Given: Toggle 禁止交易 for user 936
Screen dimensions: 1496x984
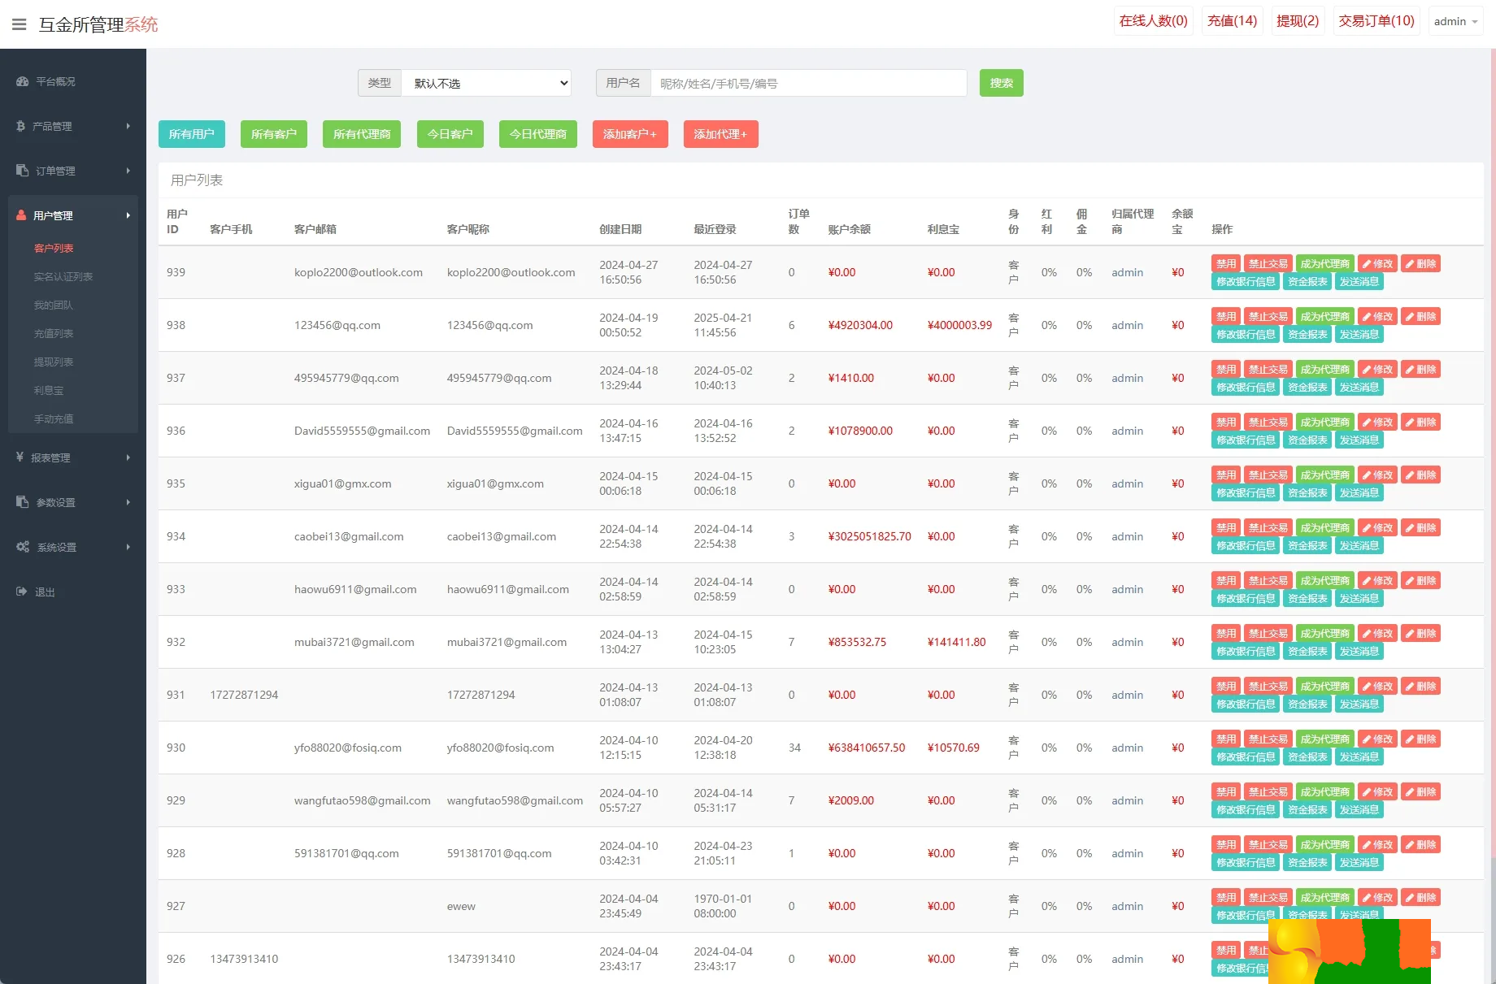Looking at the screenshot, I should [1268, 423].
